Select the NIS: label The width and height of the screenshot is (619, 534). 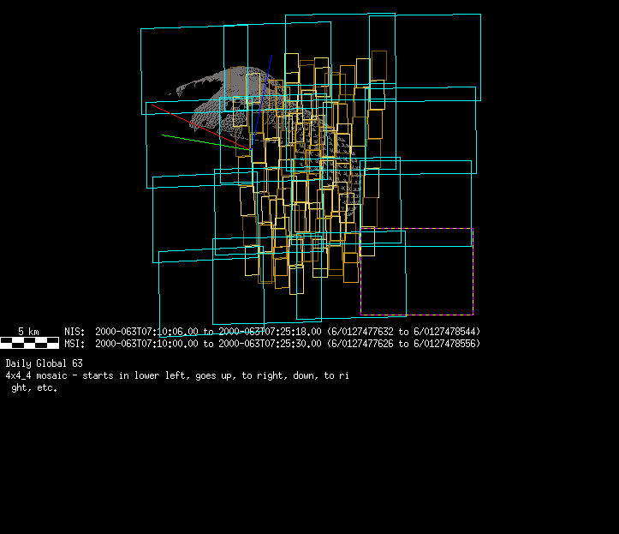[74, 332]
